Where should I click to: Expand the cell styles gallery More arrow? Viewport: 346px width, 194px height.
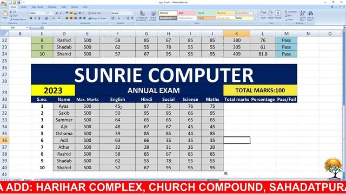(256, 19)
